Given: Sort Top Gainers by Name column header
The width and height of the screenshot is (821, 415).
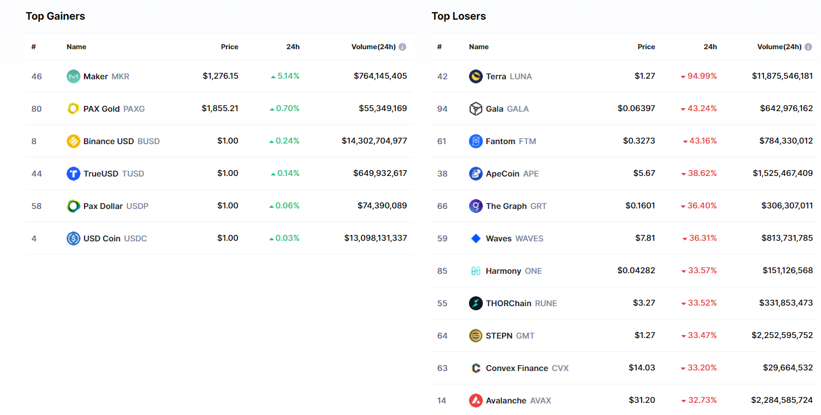Looking at the screenshot, I should click(x=76, y=47).
